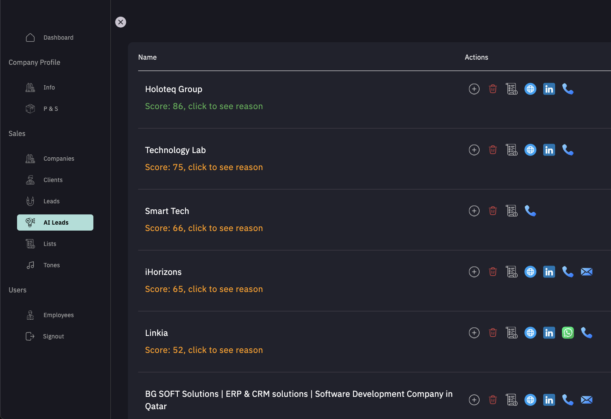Screen dimensions: 611x419
Task: Delete the Technology Lab lead
Action: coord(493,150)
